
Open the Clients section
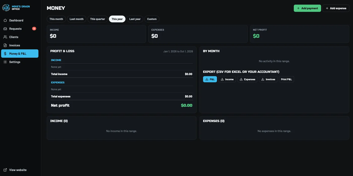click(x=20, y=37)
